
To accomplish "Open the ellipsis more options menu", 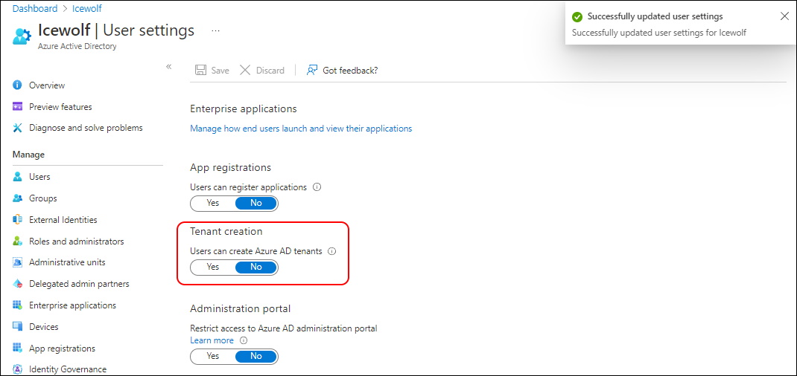I will [x=216, y=31].
